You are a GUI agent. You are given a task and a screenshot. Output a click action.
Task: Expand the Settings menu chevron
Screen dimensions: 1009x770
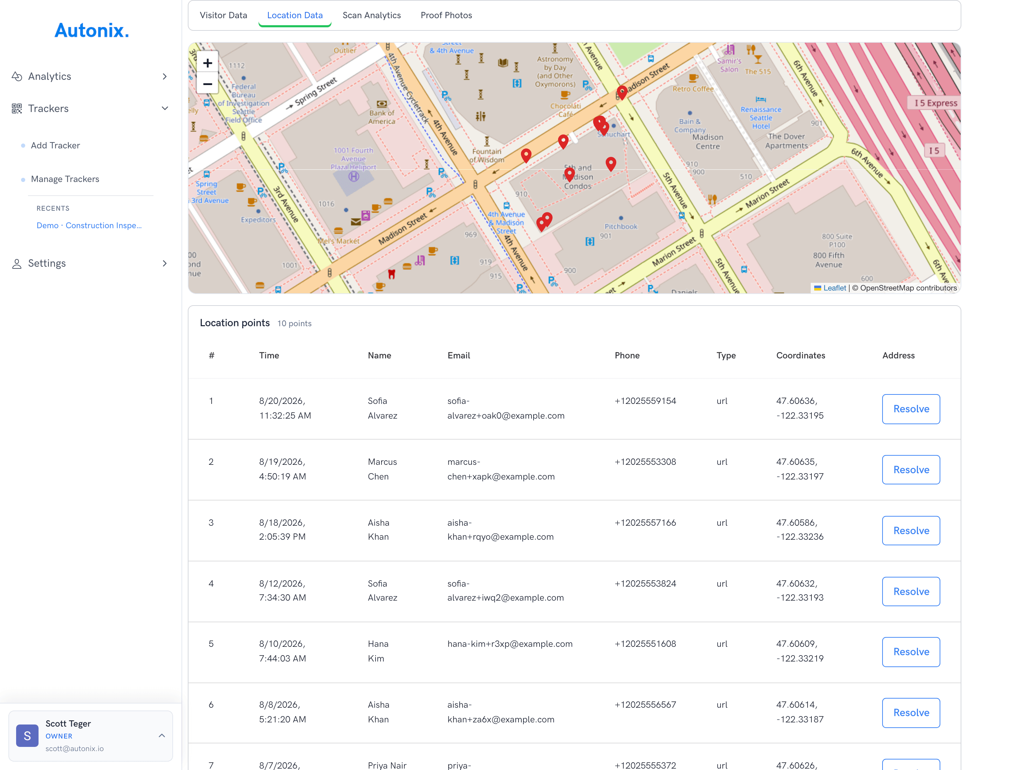[x=165, y=264]
